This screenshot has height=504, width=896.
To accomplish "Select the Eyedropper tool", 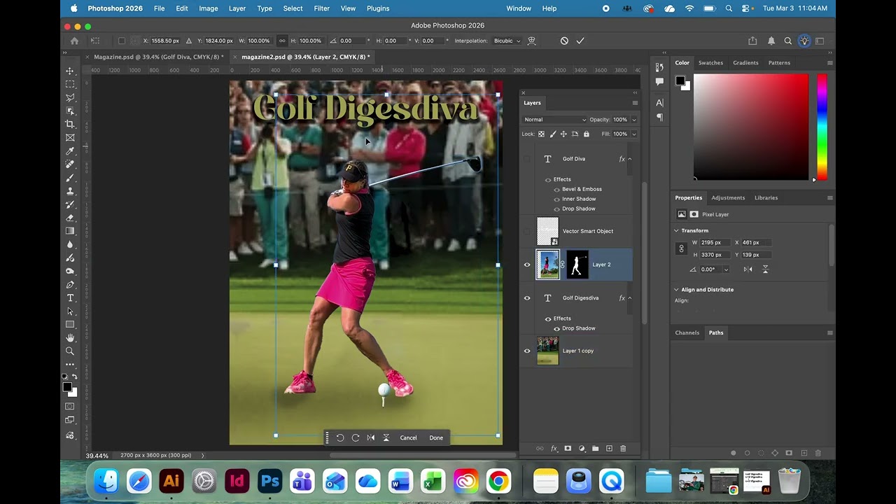I will (x=70, y=150).
